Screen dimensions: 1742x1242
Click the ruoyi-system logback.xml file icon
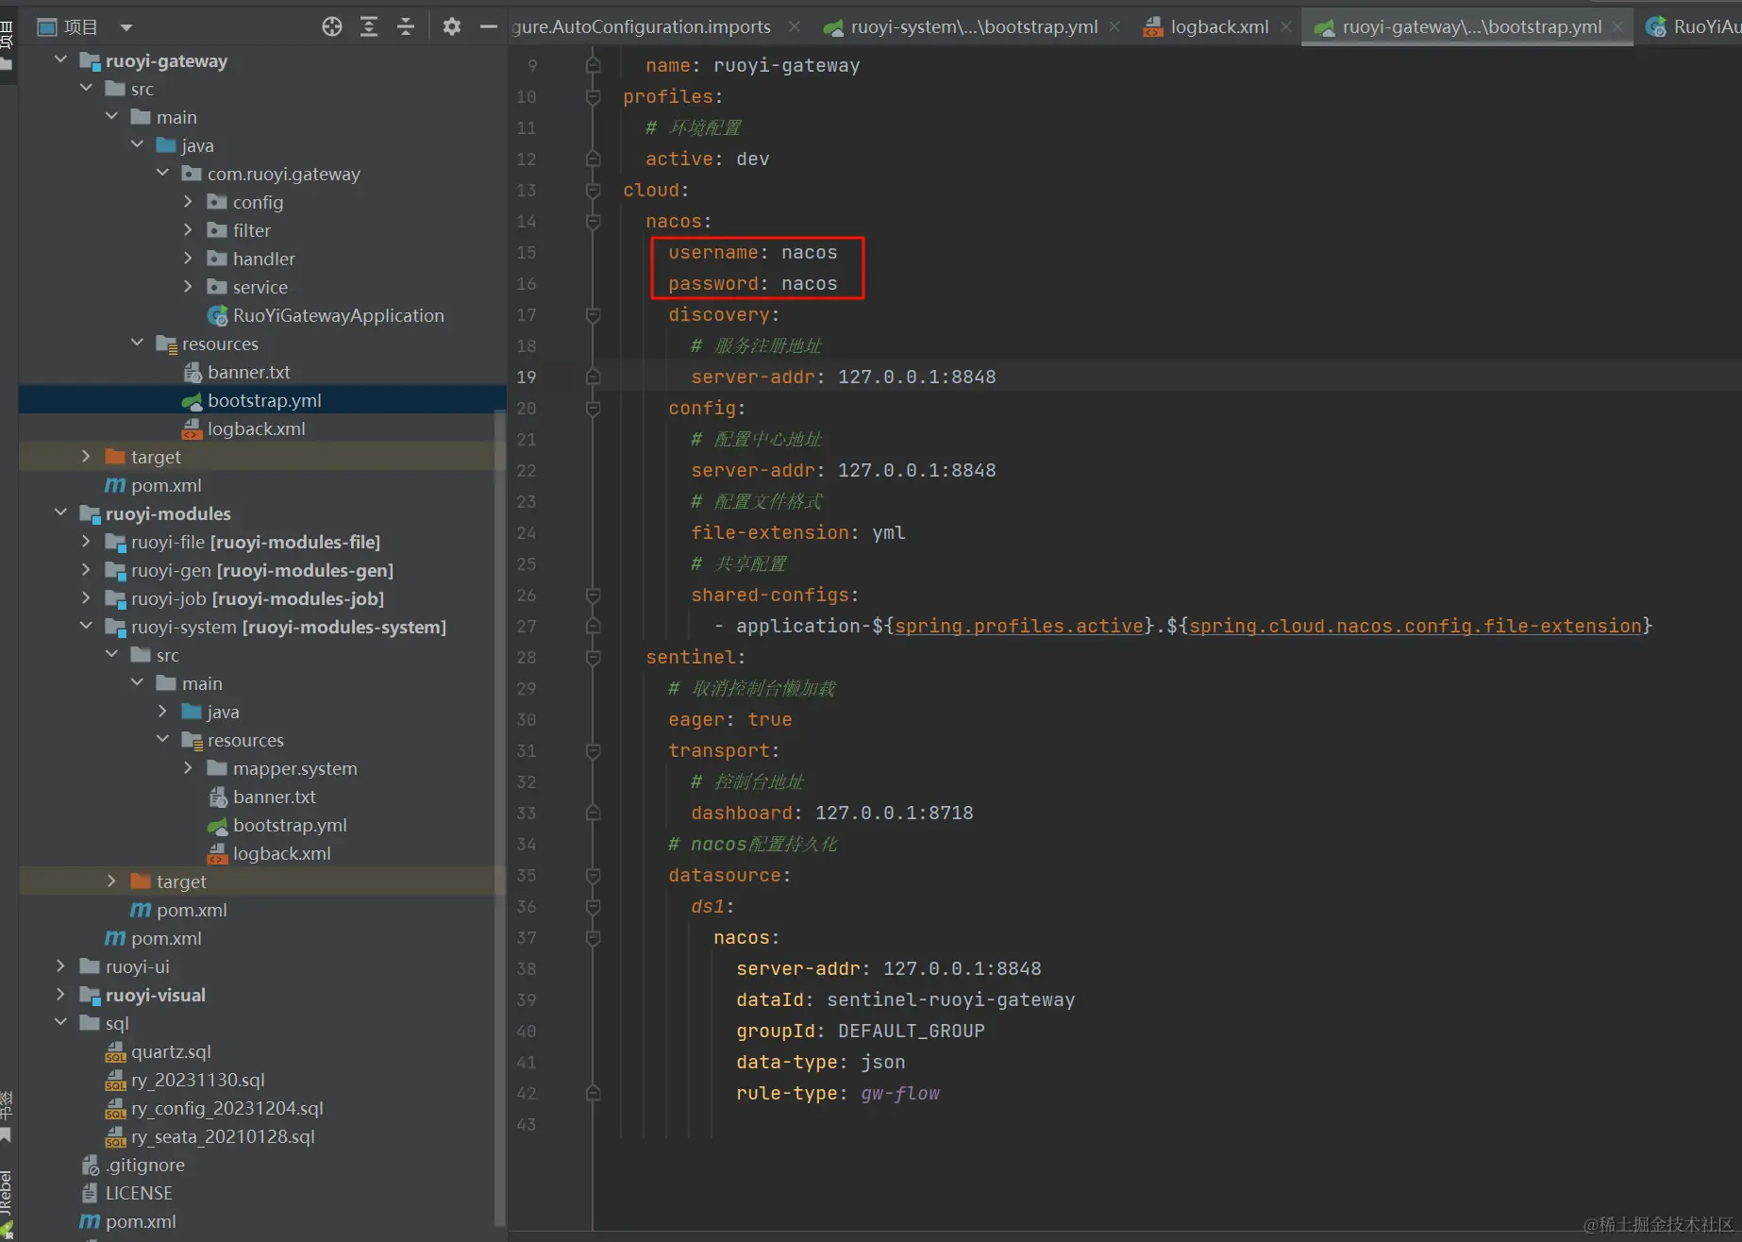218,854
